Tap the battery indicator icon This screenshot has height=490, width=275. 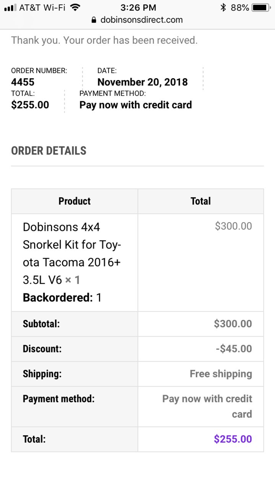tap(262, 7)
